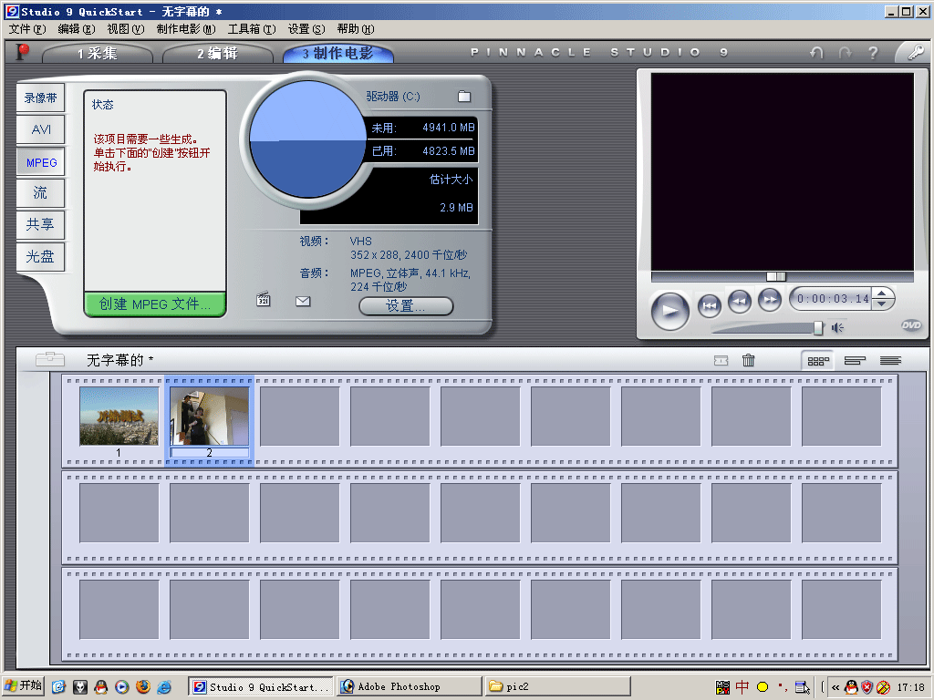Image resolution: width=934 pixels, height=700 pixels.
Task: Click the player volume slider knob
Action: tap(818, 328)
